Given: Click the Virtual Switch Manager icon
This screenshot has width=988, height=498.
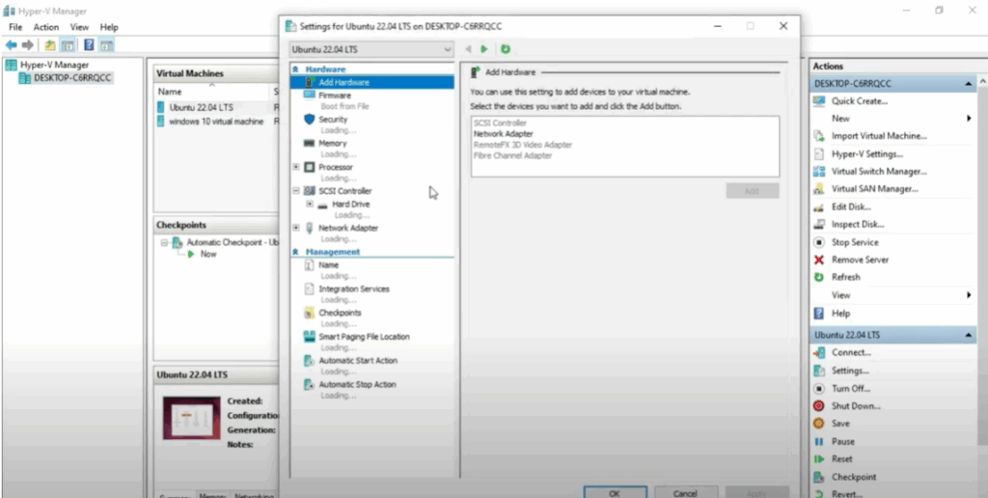Looking at the screenshot, I should click(819, 172).
